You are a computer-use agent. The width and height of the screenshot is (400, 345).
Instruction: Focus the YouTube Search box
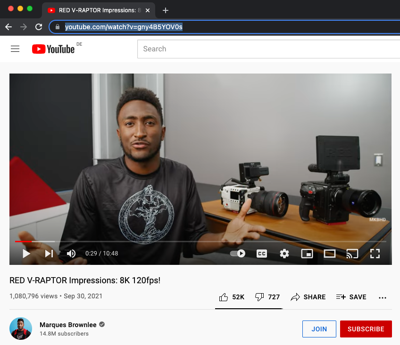[268, 49]
